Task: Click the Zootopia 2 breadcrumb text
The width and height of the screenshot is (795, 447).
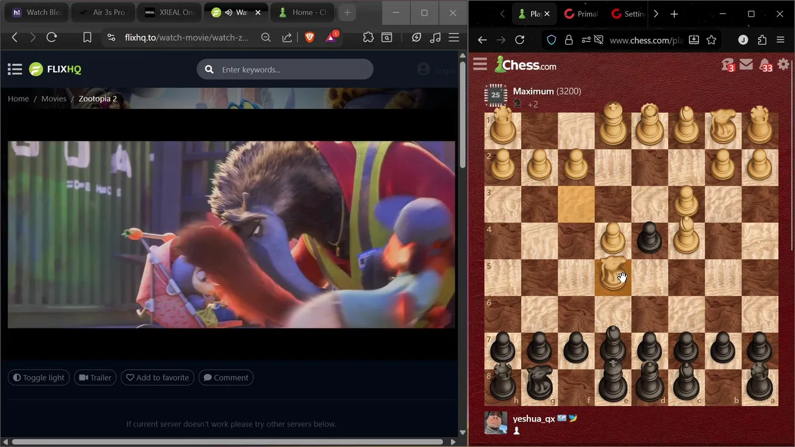Action: point(98,99)
